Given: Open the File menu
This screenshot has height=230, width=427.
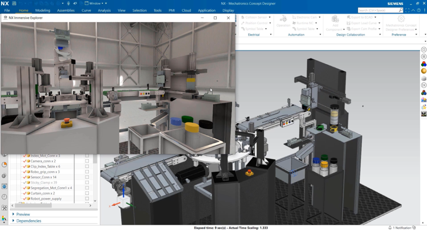Looking at the screenshot, I should pyautogui.click(x=7, y=10).
